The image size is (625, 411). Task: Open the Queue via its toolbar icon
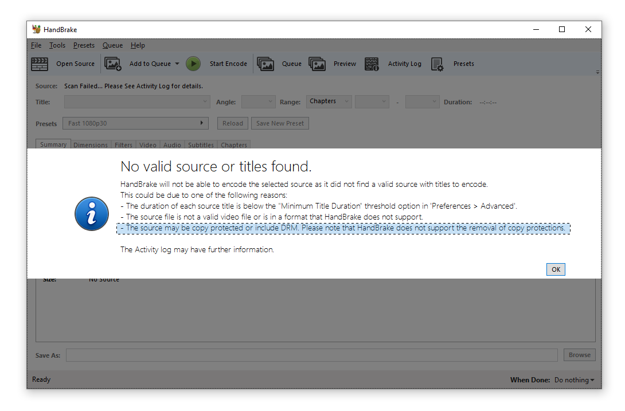coord(265,64)
